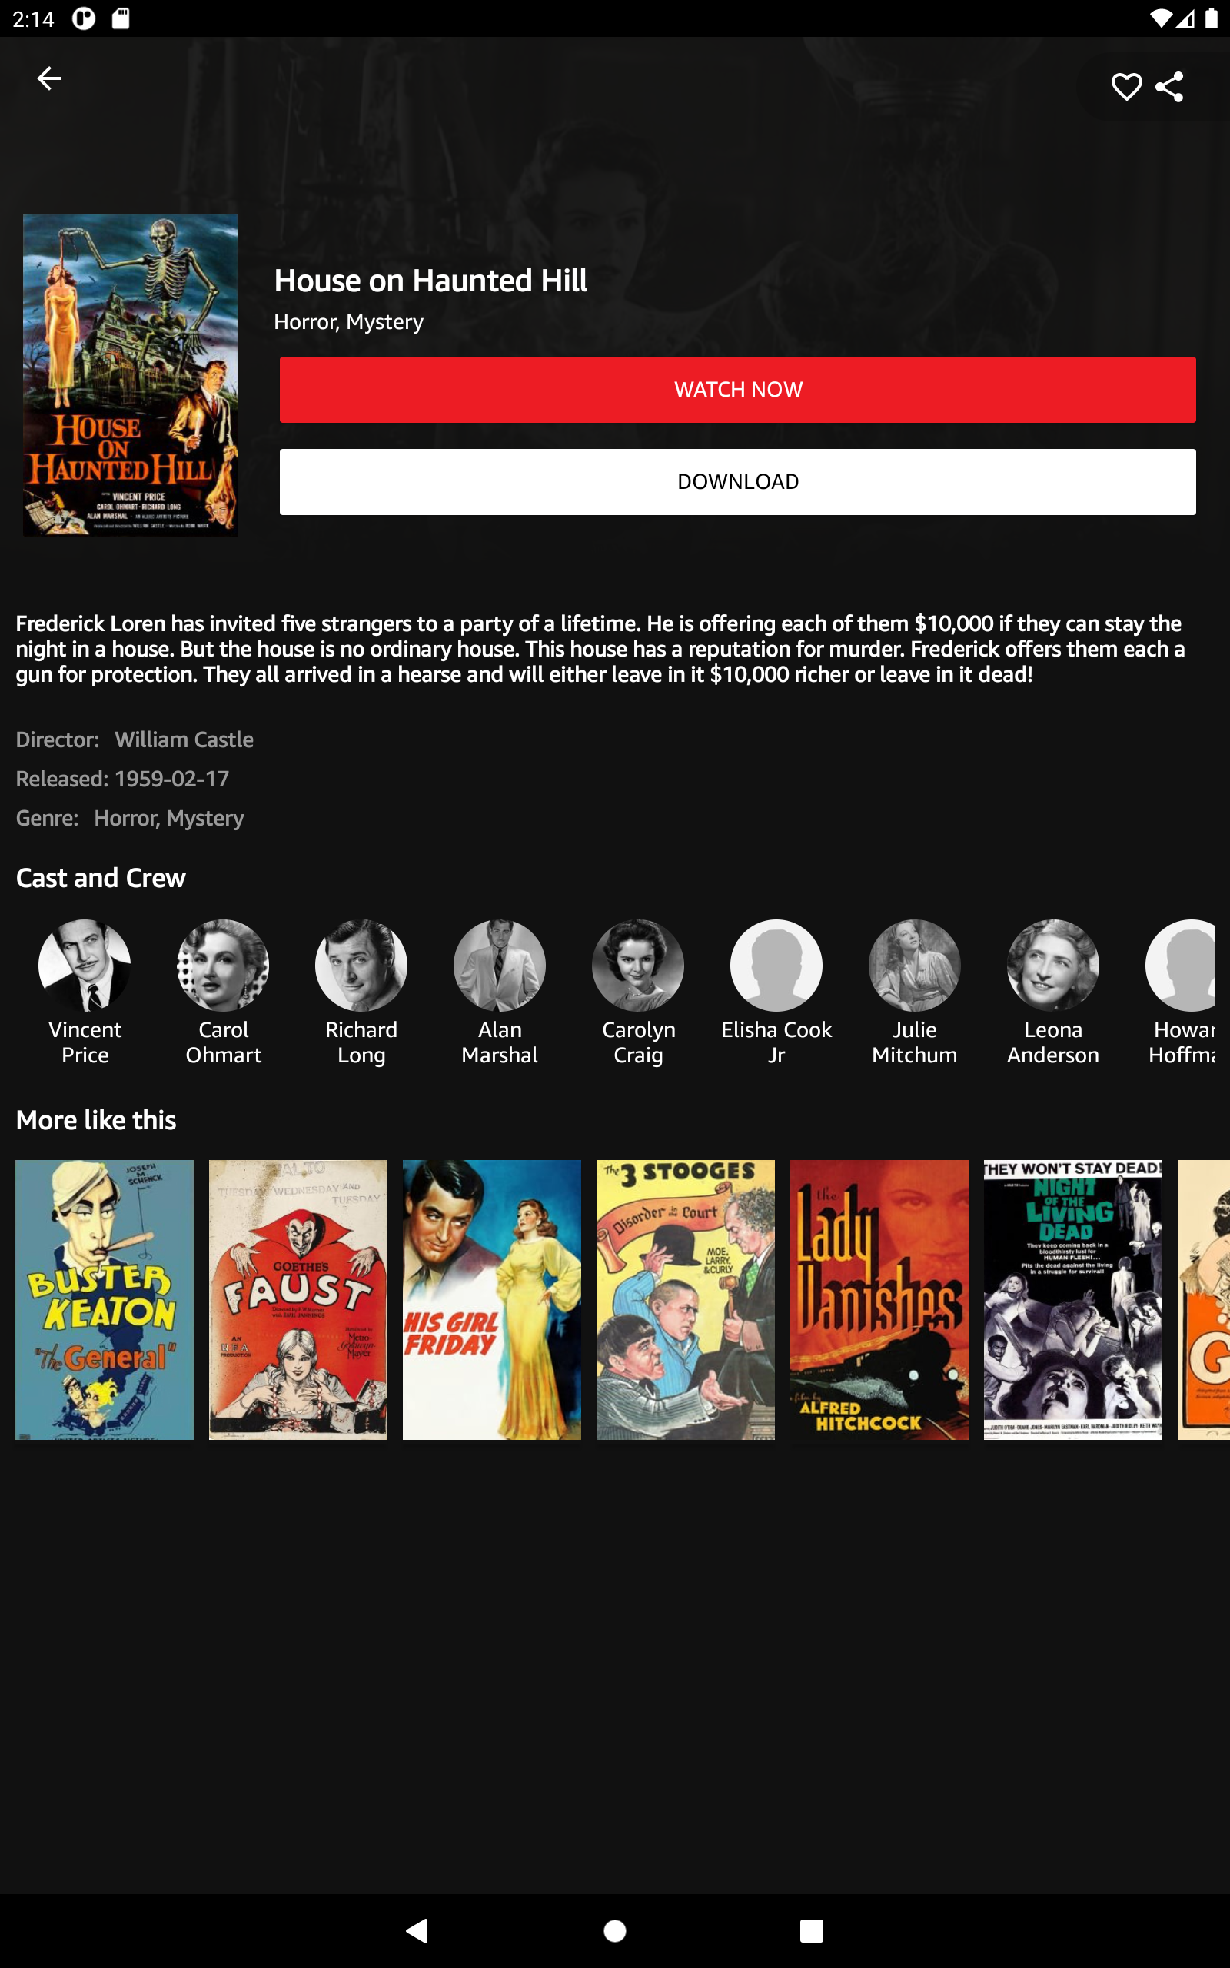Tap the back arrow icon

point(50,78)
